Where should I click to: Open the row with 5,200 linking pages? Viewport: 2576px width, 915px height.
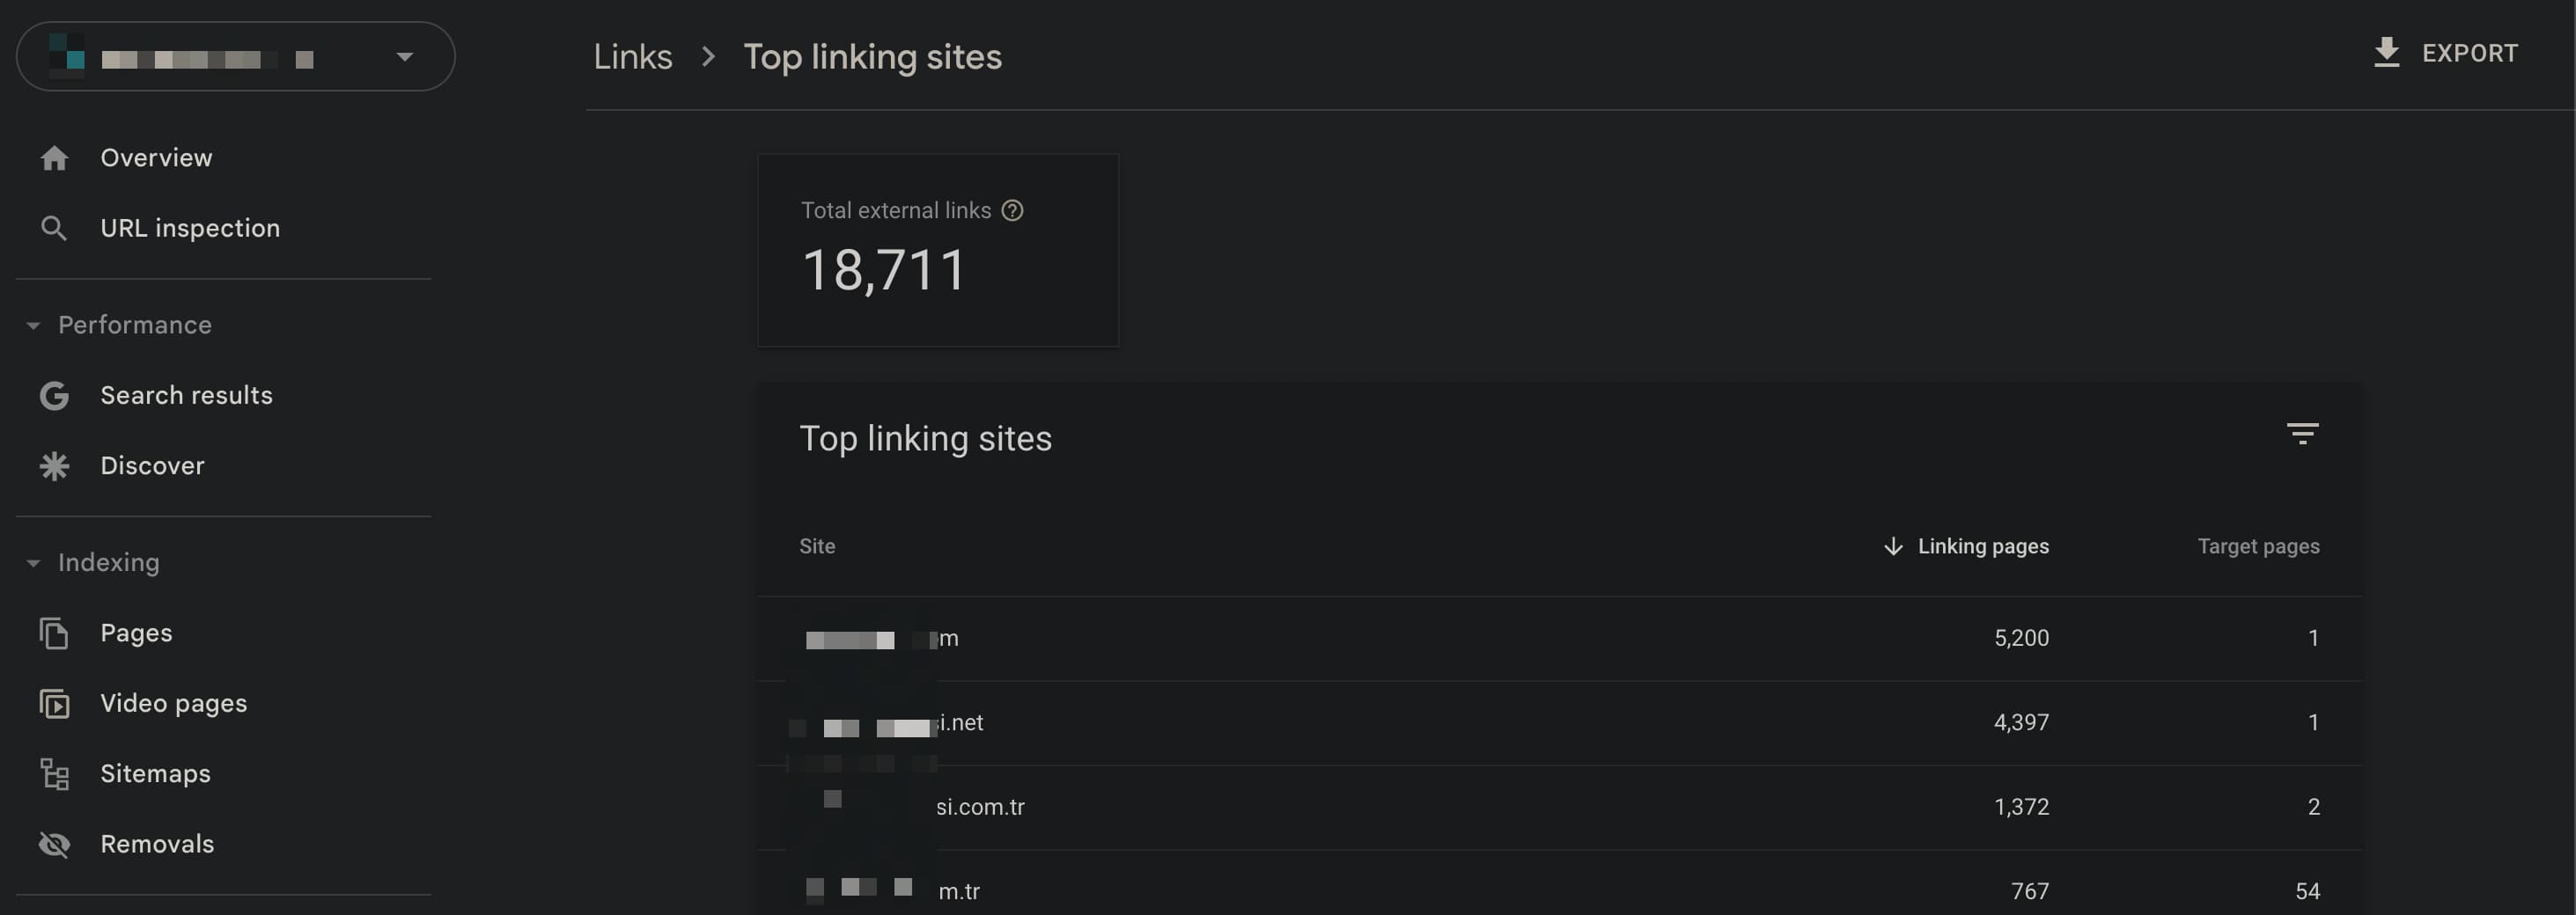(x=1559, y=640)
